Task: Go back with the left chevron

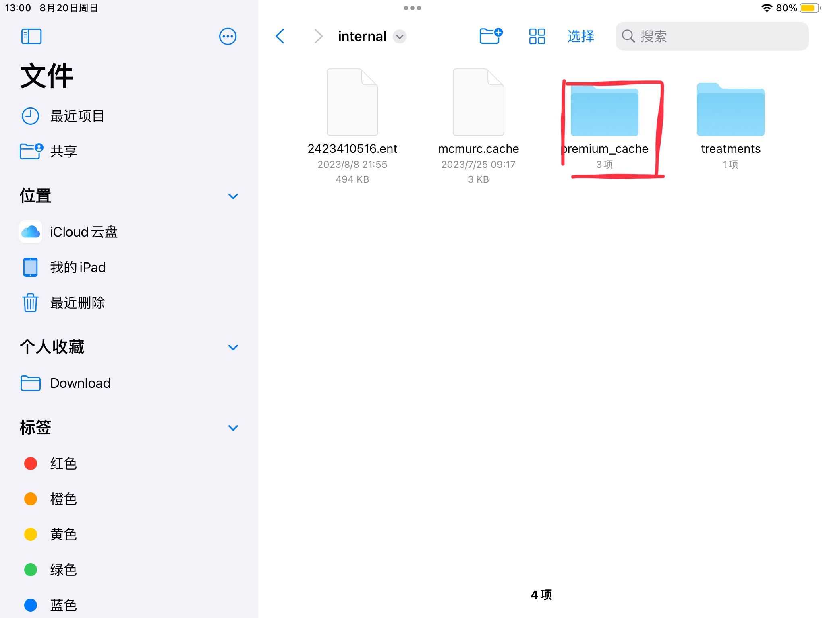Action: pyautogui.click(x=280, y=36)
